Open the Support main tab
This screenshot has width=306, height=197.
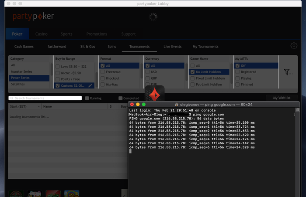(129, 34)
